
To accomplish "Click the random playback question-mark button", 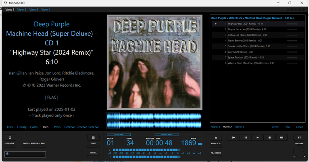I will tap(299, 137).
